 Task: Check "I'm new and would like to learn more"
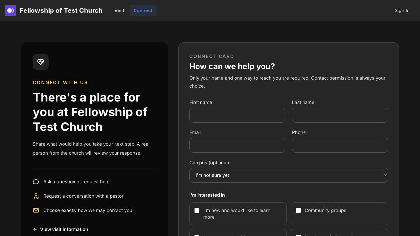pyautogui.click(x=197, y=210)
